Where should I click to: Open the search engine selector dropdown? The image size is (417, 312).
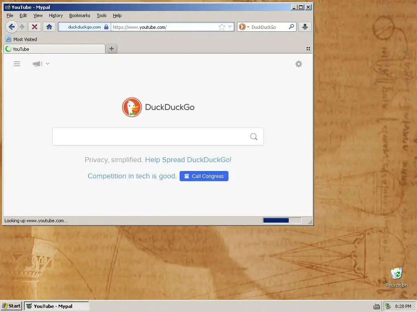pos(244,27)
